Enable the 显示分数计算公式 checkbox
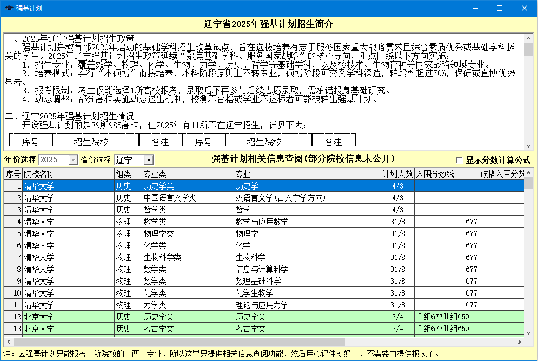The height and width of the screenshot is (361, 538). (460, 161)
